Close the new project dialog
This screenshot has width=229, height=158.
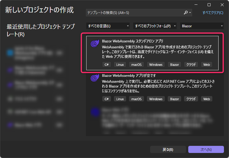(x=222, y=5)
